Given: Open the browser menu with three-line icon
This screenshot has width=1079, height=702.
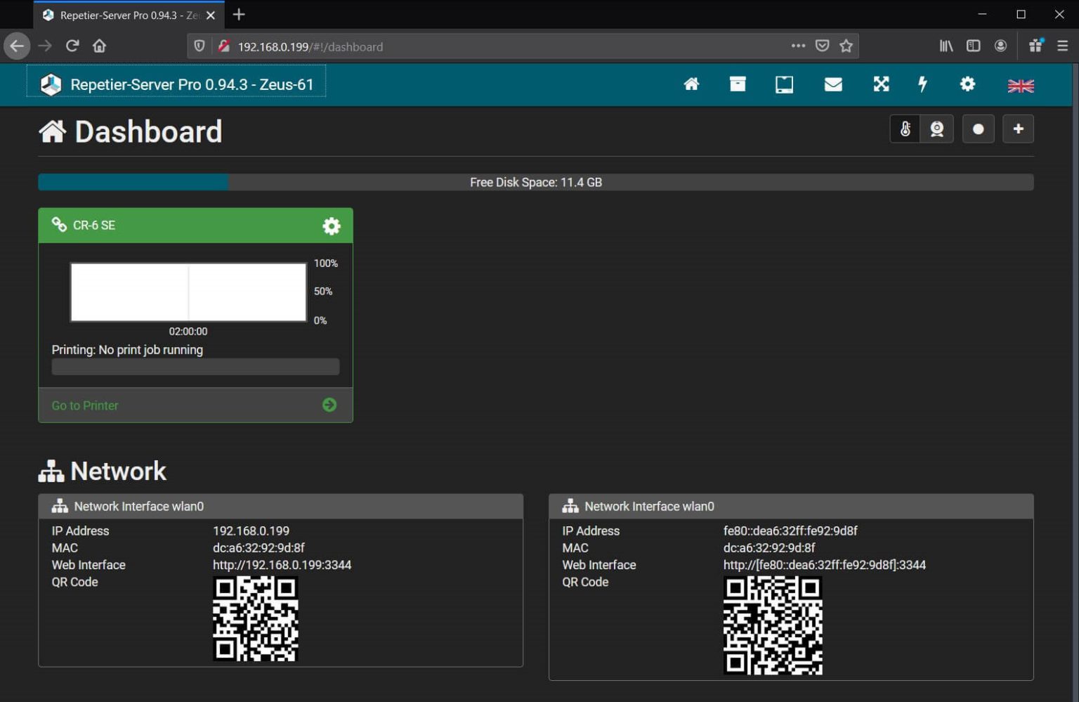Looking at the screenshot, I should [x=1063, y=45].
